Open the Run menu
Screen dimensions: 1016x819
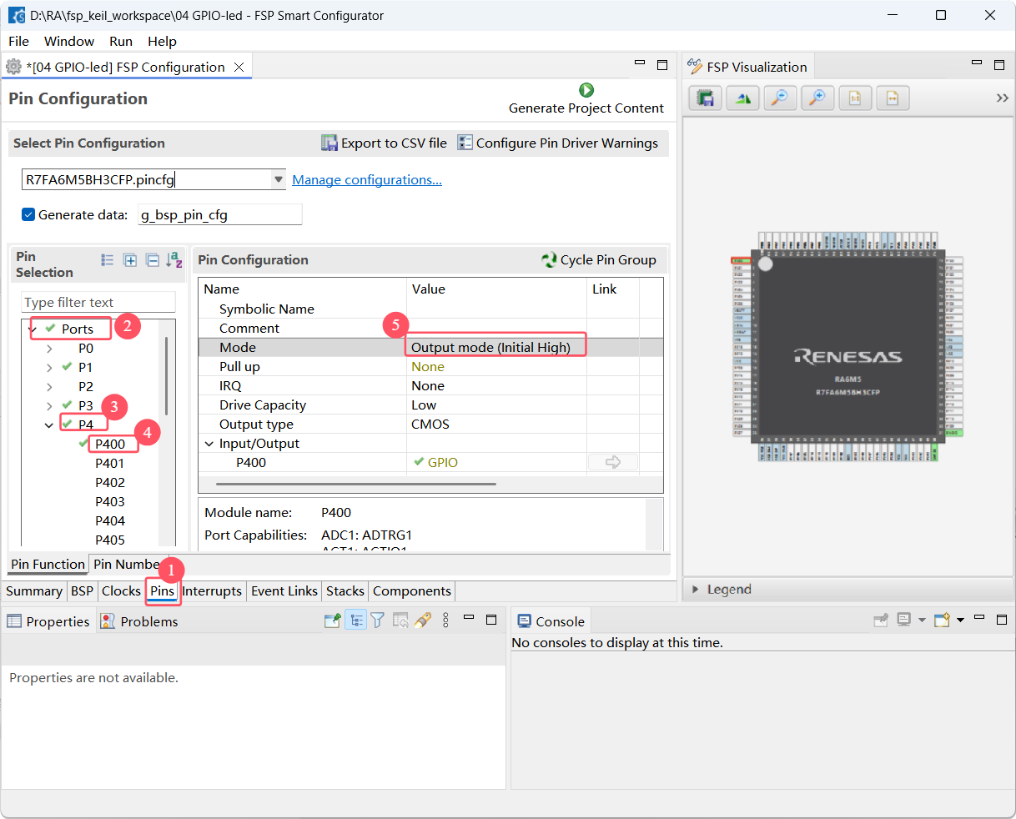121,41
